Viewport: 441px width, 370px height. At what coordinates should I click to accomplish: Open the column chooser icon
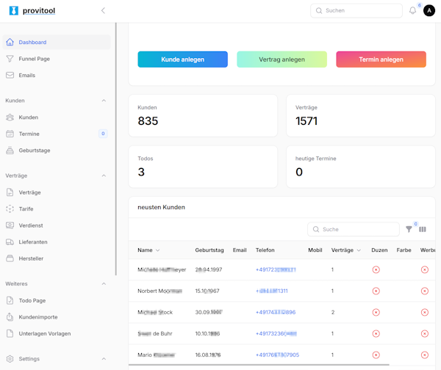(423, 229)
